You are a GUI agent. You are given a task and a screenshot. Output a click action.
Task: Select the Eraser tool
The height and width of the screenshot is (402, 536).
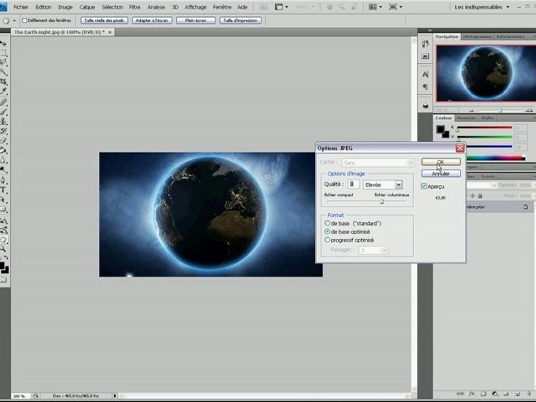(x=3, y=141)
